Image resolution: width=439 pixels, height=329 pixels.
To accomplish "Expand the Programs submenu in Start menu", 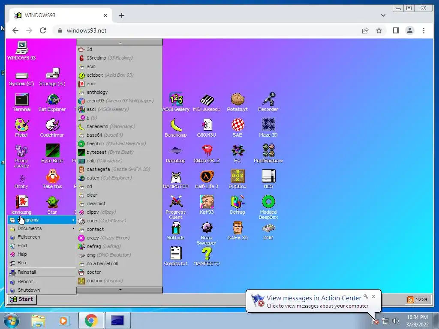I will 42,220.
